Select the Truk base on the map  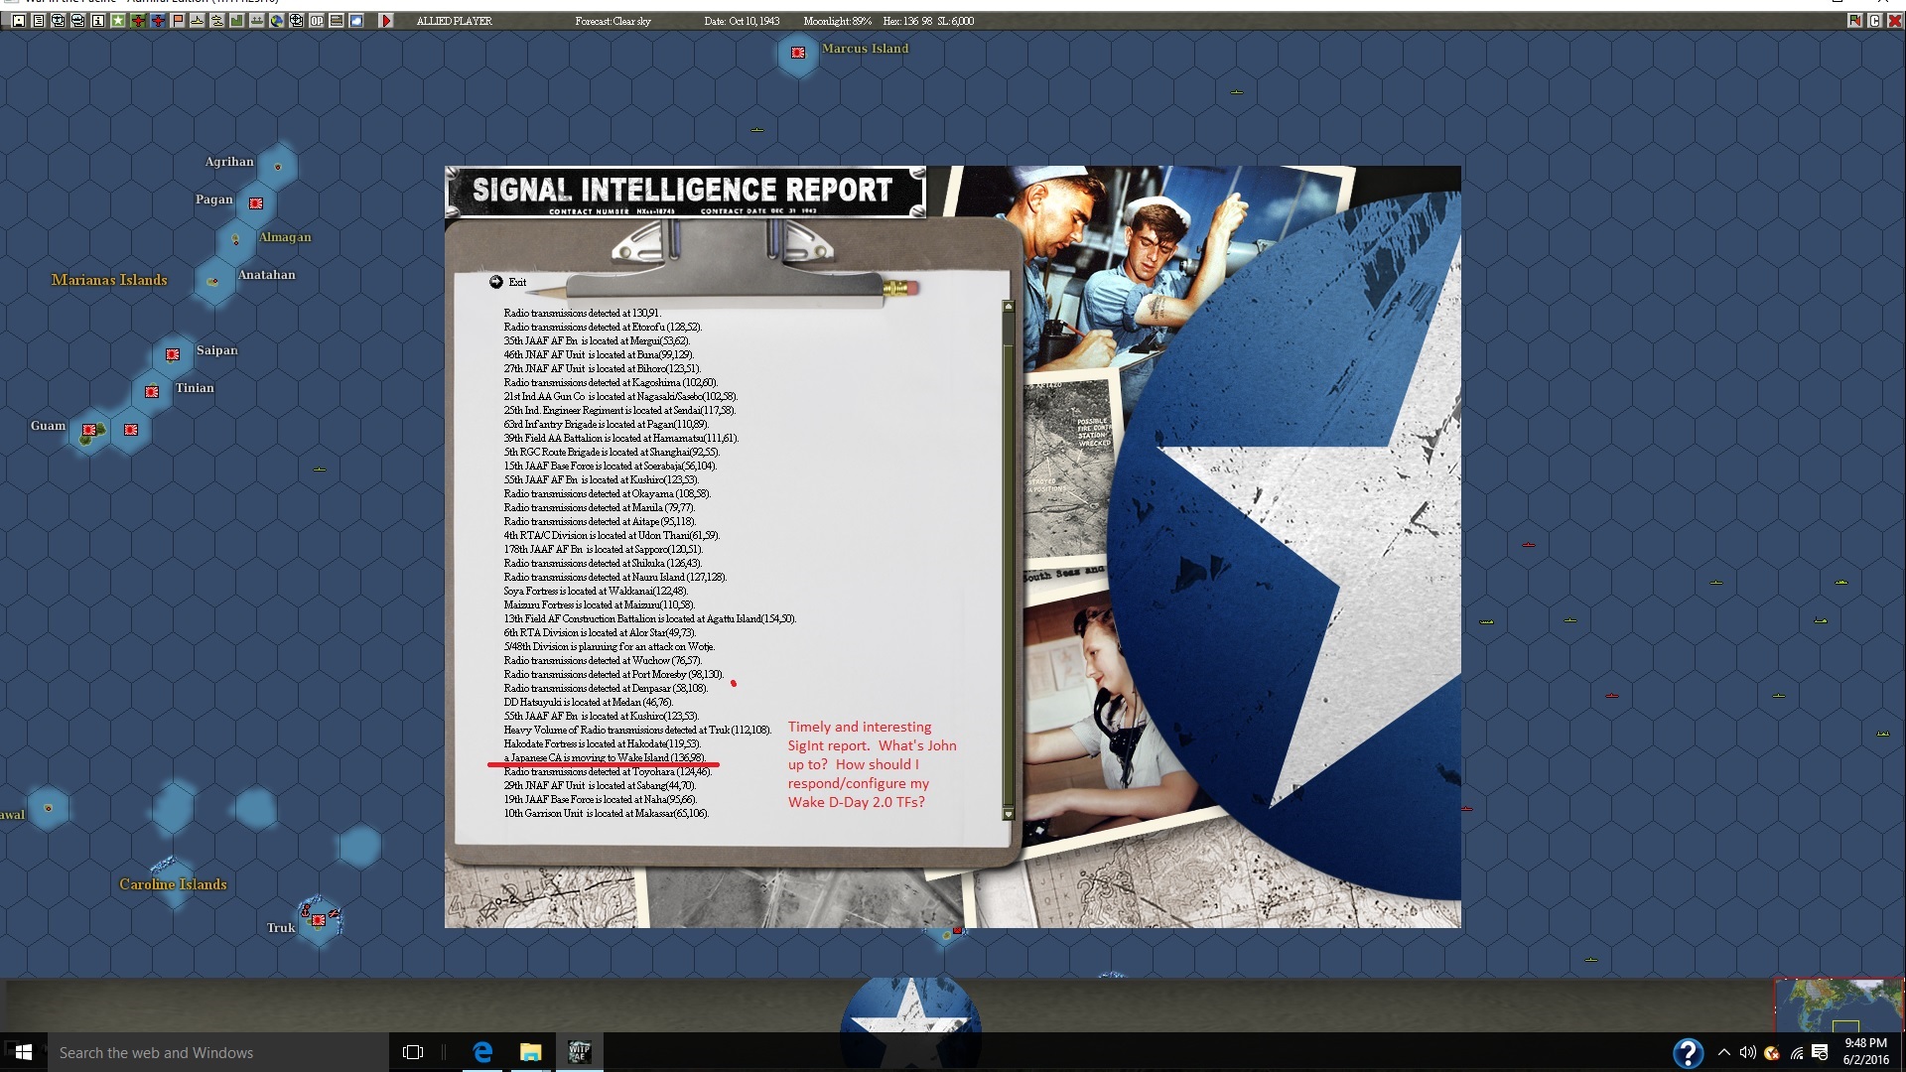[x=319, y=921]
